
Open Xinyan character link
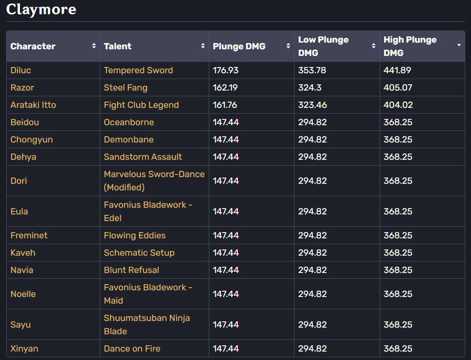tap(24, 348)
